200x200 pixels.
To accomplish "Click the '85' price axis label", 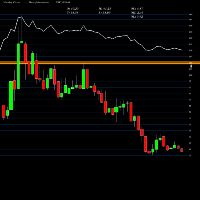I will coord(190,94).
